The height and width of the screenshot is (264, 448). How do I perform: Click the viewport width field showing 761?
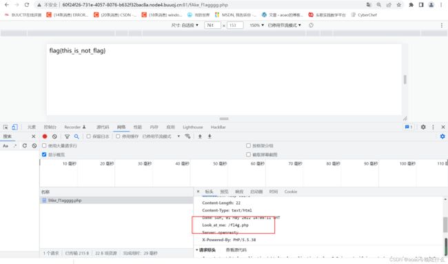point(212,25)
